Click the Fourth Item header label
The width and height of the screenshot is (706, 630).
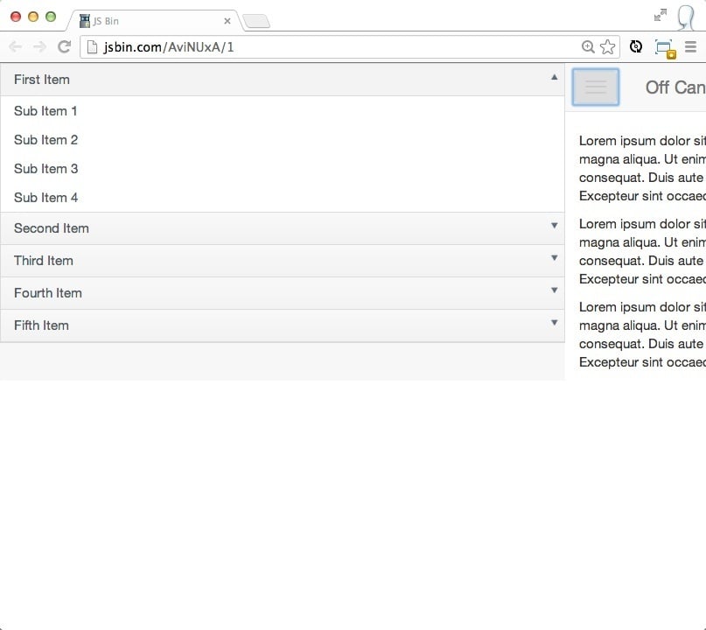48,293
